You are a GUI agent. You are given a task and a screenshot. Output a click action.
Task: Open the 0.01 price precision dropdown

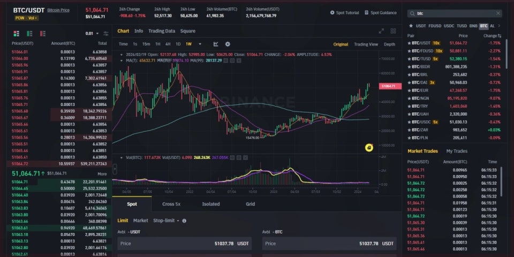pyautogui.click(x=92, y=33)
